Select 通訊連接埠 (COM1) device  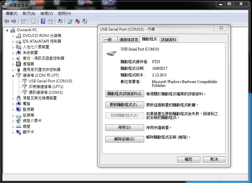46,92
